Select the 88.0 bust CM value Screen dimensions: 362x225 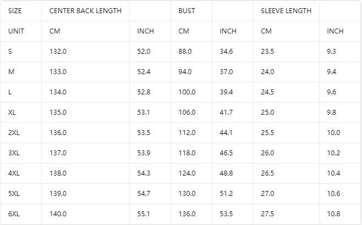click(x=185, y=52)
